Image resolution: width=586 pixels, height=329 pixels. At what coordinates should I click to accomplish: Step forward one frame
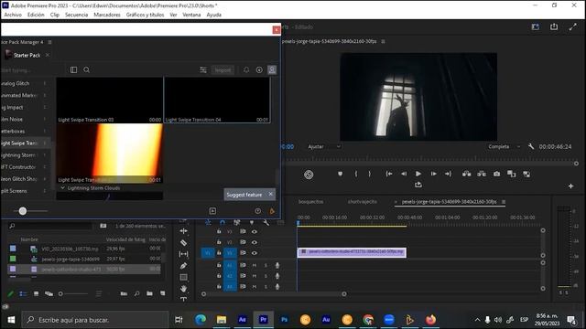click(x=433, y=174)
